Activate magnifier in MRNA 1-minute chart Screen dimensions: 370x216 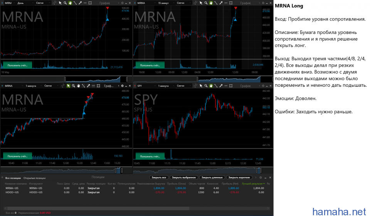coord(73,86)
